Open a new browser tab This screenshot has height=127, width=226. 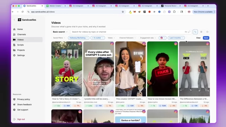[x=208, y=6]
